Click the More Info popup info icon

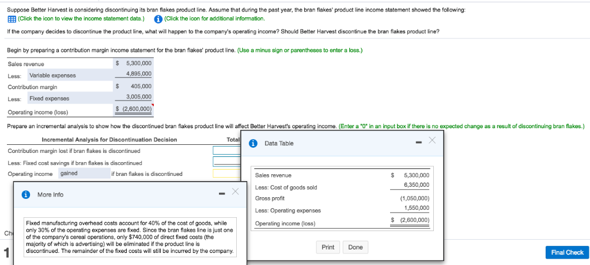tap(25, 194)
